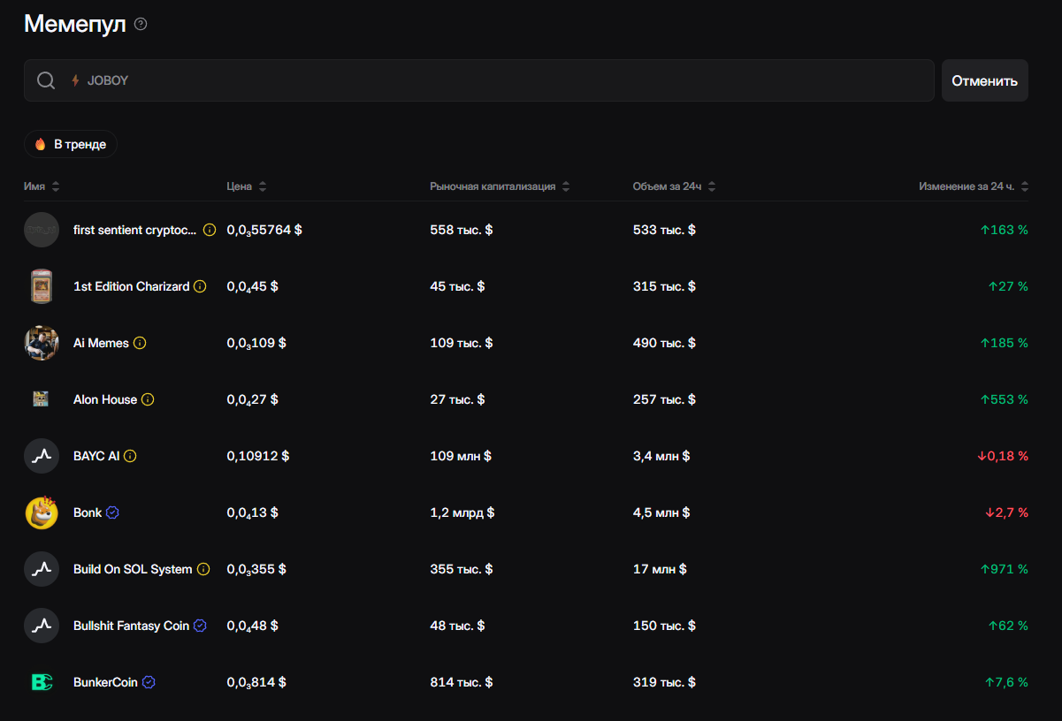Click the Bonk dog token logo
Image resolution: width=1062 pixels, height=721 pixels.
(x=42, y=512)
